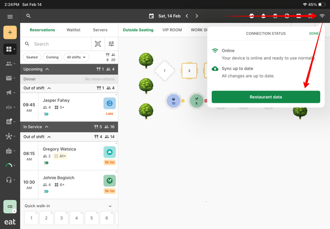This screenshot has height=229, width=330.
Task: Click the connection status wifi icon
Action: pos(322,16)
